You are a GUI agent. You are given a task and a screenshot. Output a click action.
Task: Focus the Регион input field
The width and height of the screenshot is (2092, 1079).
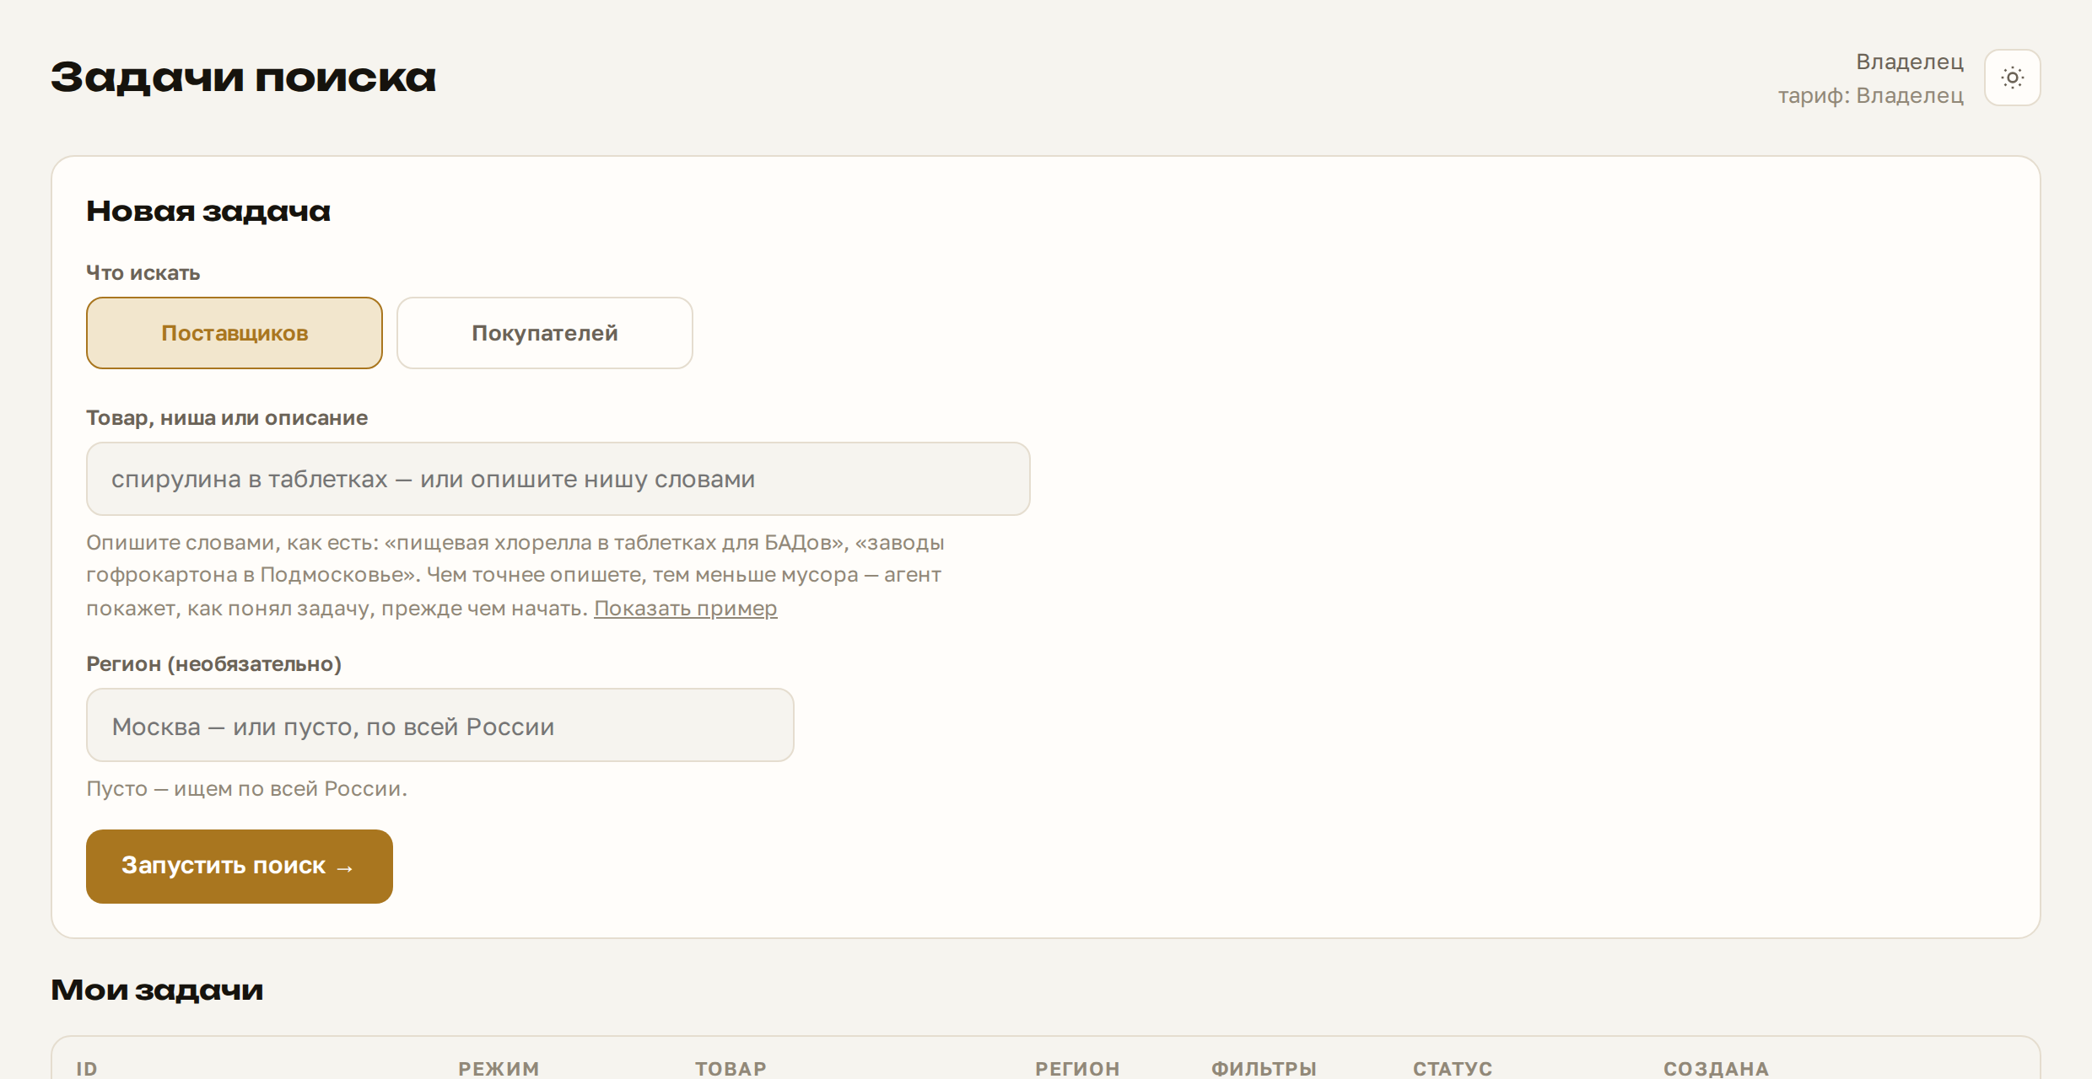[439, 726]
